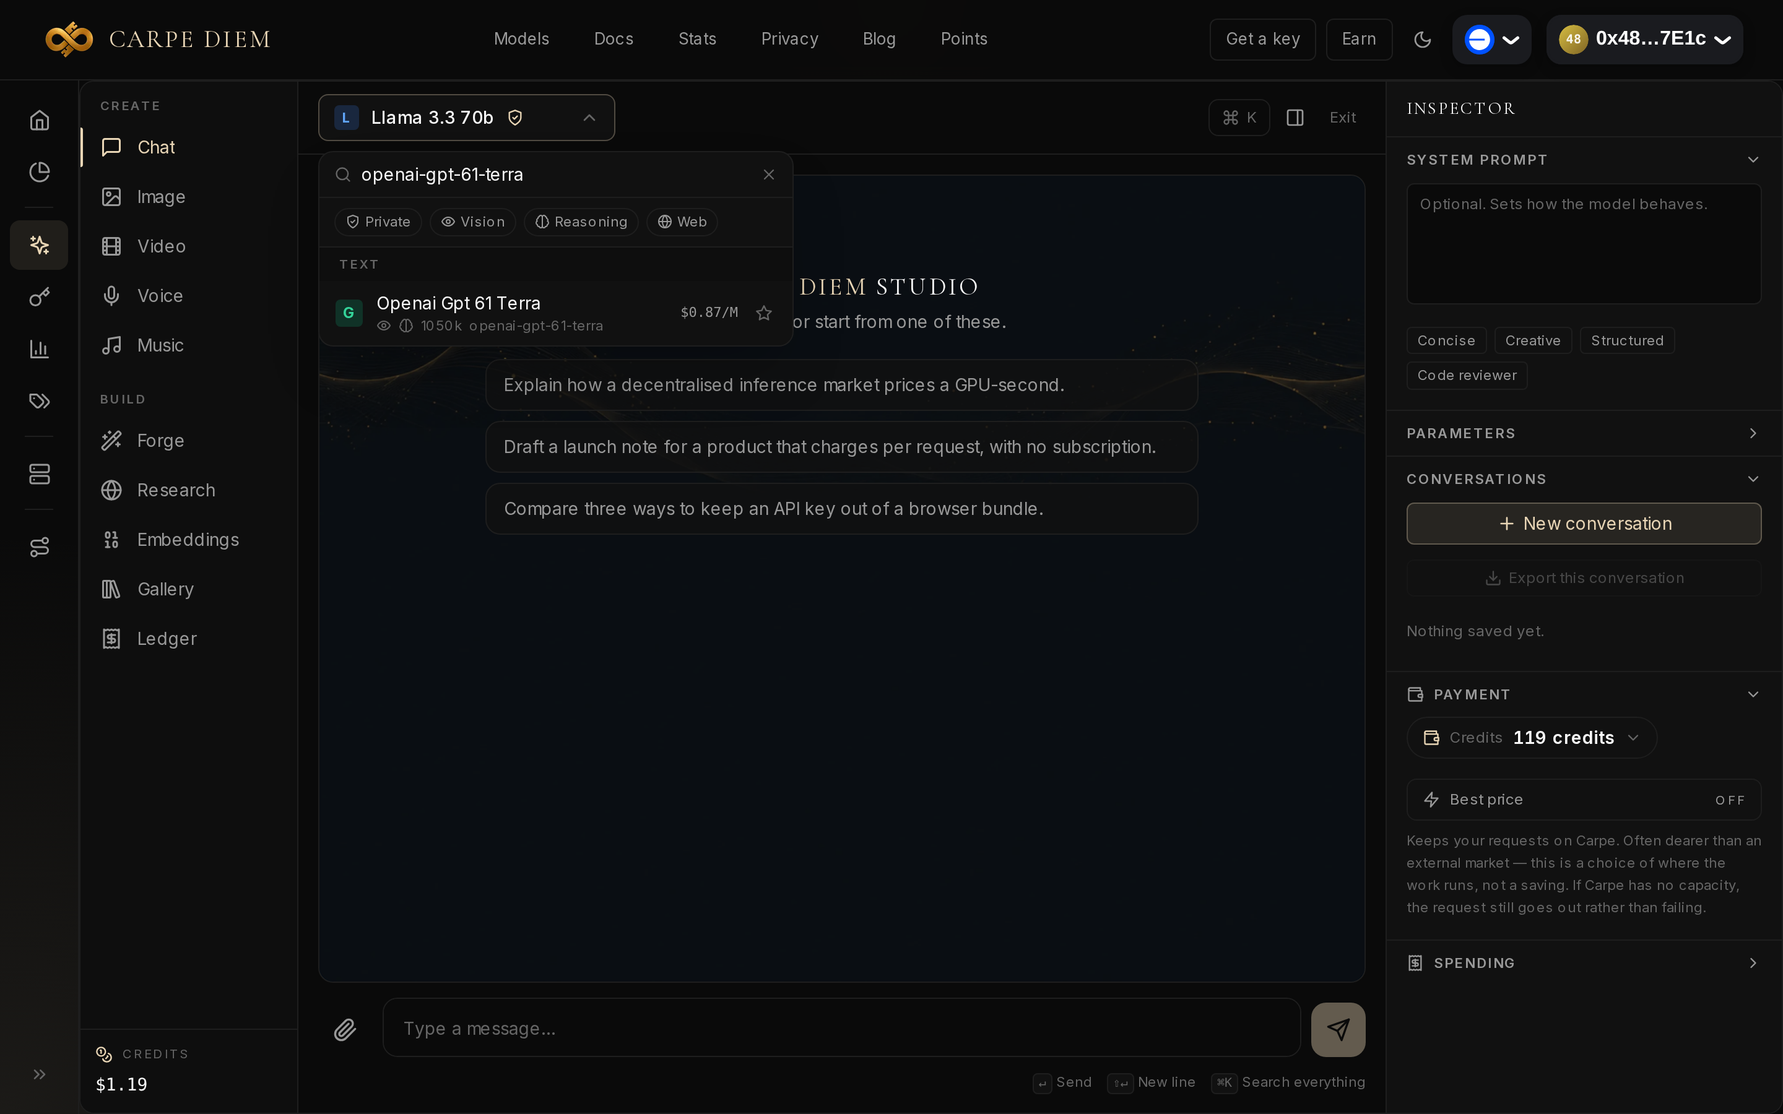Click the Earn button

pyautogui.click(x=1359, y=39)
